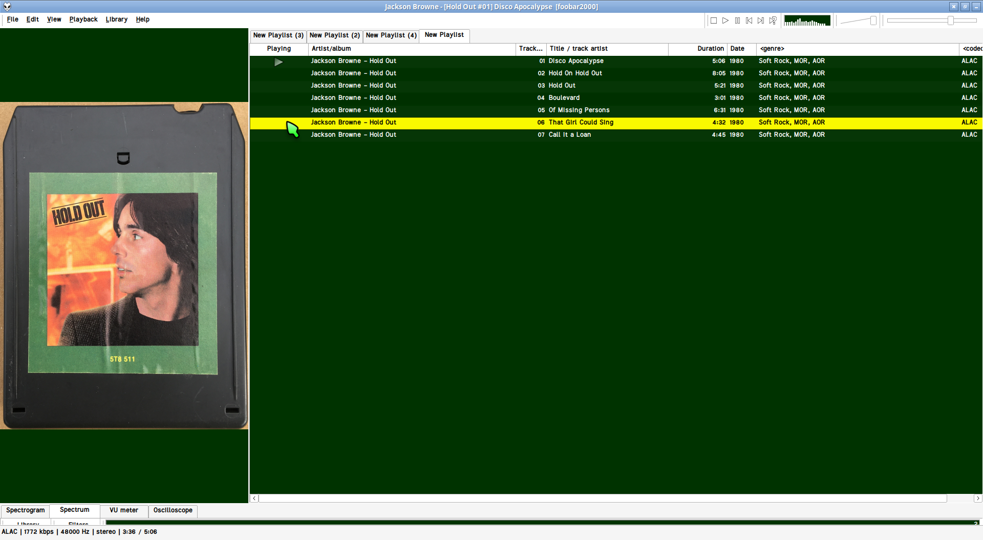Click the Play button in the toolbar
The height and width of the screenshot is (540, 983).
click(725, 20)
